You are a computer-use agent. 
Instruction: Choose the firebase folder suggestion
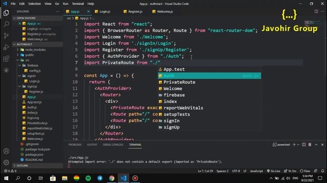(209, 95)
